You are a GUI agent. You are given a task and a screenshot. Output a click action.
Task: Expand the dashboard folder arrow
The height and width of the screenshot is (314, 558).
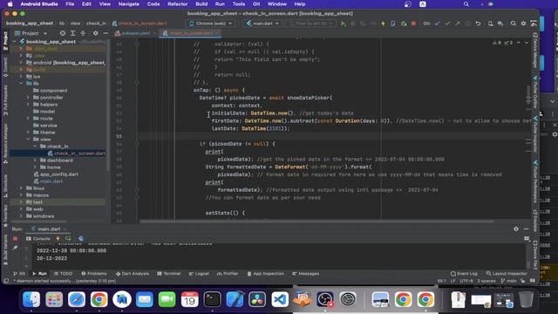tap(35, 160)
